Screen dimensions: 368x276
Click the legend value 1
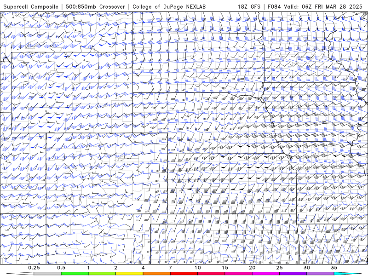pos(88,268)
